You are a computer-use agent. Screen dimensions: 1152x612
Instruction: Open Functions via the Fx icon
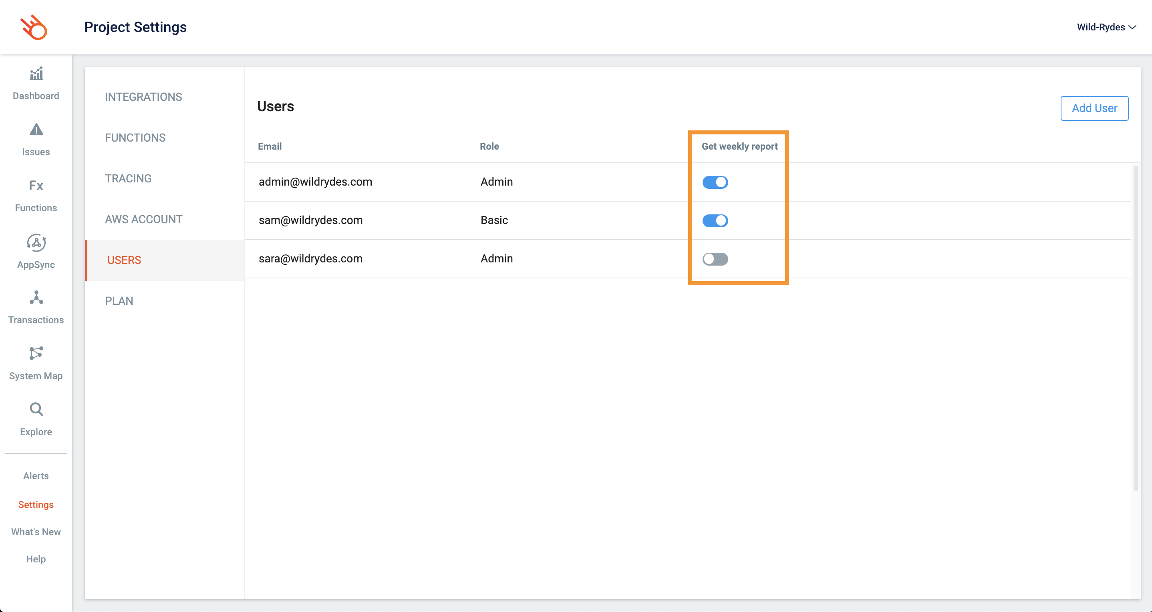[x=36, y=186]
